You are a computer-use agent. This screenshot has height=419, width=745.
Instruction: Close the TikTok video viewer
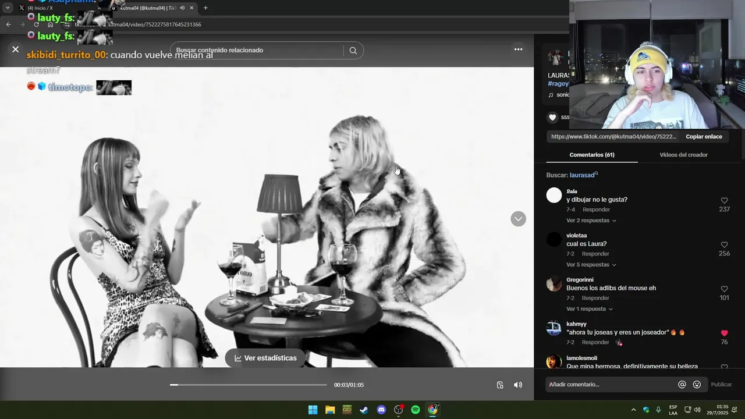(x=16, y=49)
